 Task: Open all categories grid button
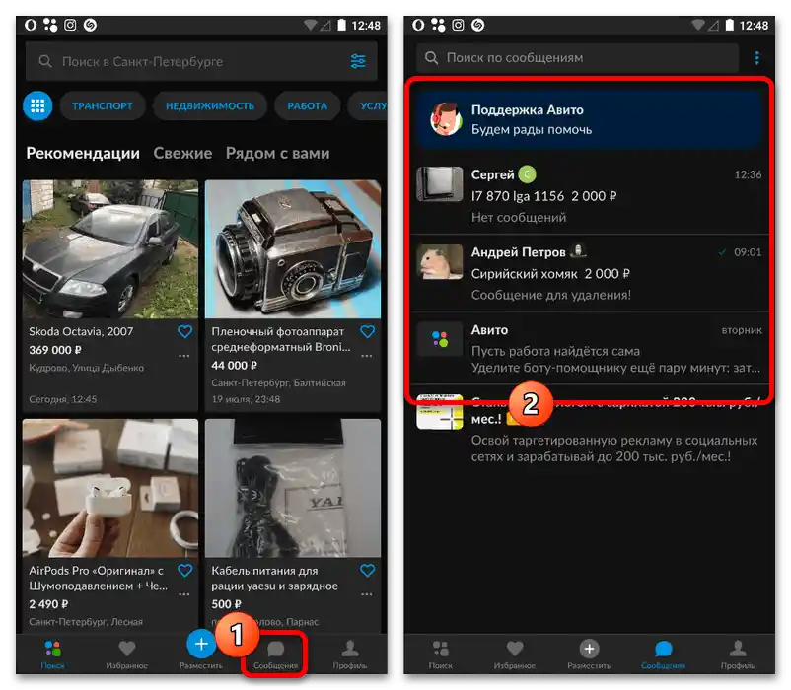click(37, 105)
